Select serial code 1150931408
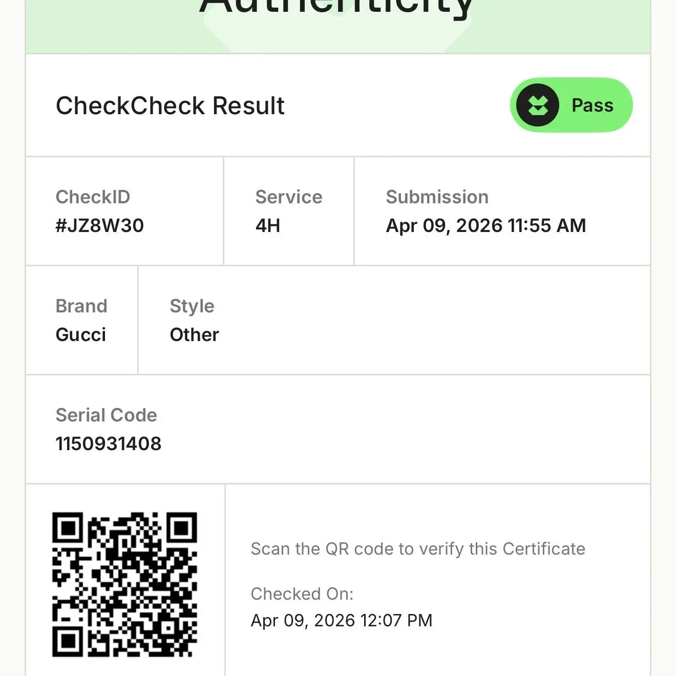 [108, 444]
